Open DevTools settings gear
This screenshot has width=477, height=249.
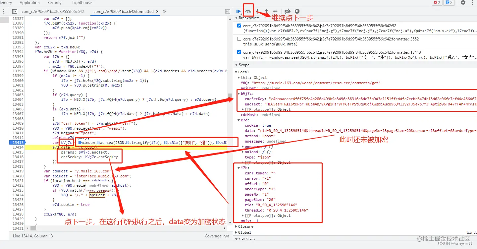(463, 3)
